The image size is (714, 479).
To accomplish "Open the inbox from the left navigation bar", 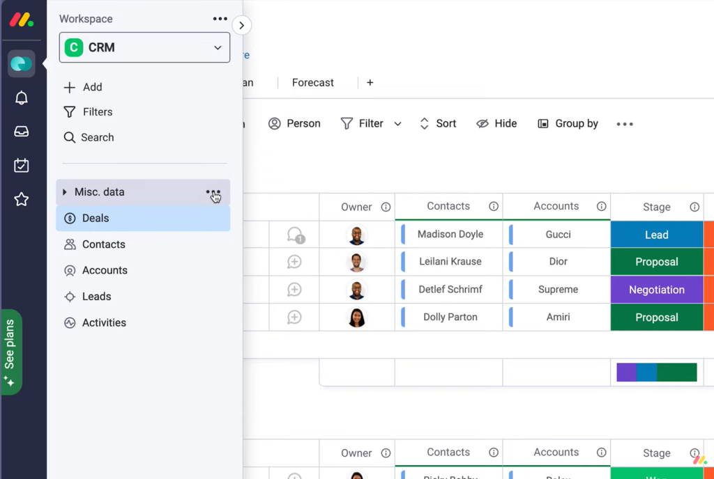I will click(21, 130).
